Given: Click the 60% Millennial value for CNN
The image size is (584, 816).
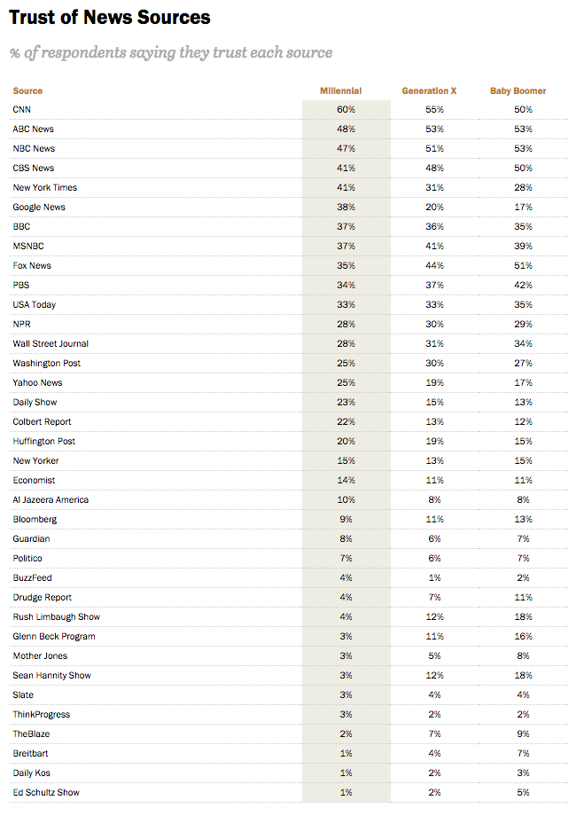Looking at the screenshot, I should click(x=346, y=109).
